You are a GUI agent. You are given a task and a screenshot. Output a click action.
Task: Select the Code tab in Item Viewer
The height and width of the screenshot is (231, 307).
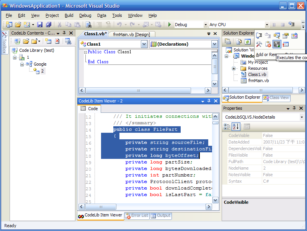click(89, 109)
